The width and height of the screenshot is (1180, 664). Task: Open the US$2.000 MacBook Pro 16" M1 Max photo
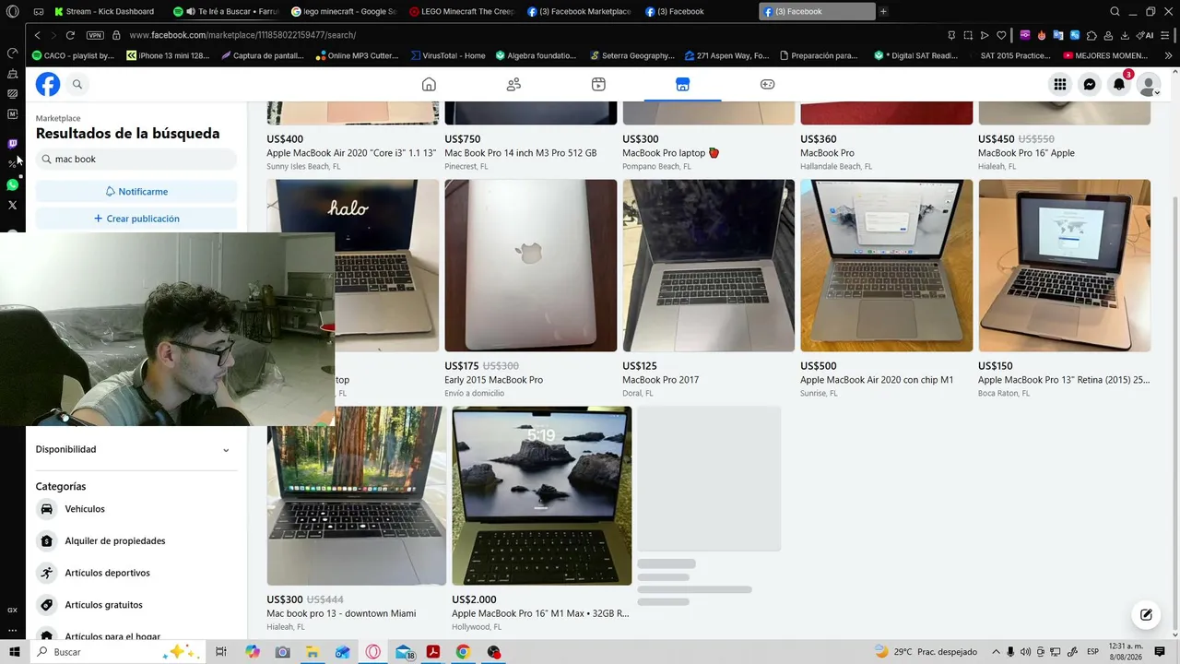542,495
